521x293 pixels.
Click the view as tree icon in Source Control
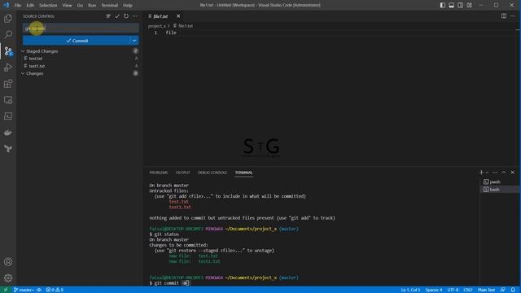coord(108,16)
